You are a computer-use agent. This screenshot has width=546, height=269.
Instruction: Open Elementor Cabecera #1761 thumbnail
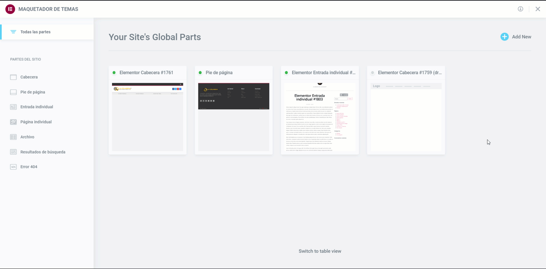[x=147, y=117]
